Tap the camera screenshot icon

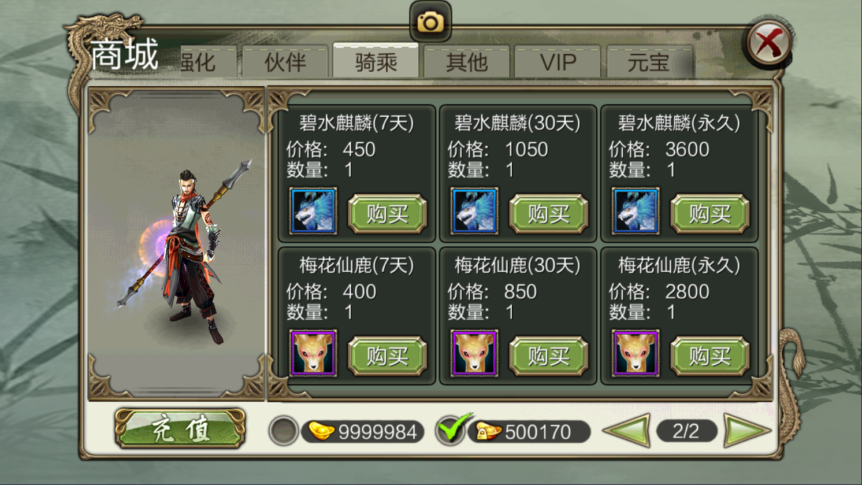pyautogui.click(x=430, y=22)
